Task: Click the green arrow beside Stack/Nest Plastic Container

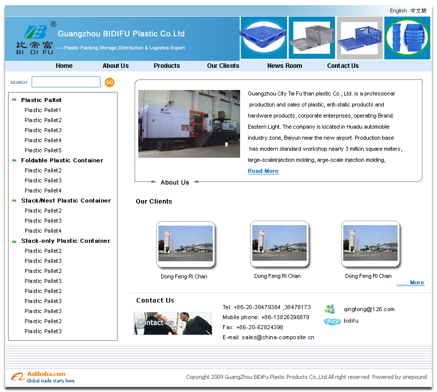Action: click(x=14, y=201)
